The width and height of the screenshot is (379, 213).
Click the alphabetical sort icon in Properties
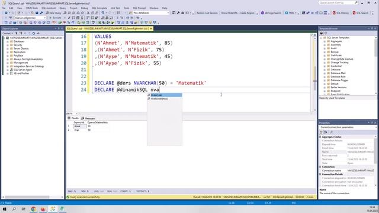(326, 132)
